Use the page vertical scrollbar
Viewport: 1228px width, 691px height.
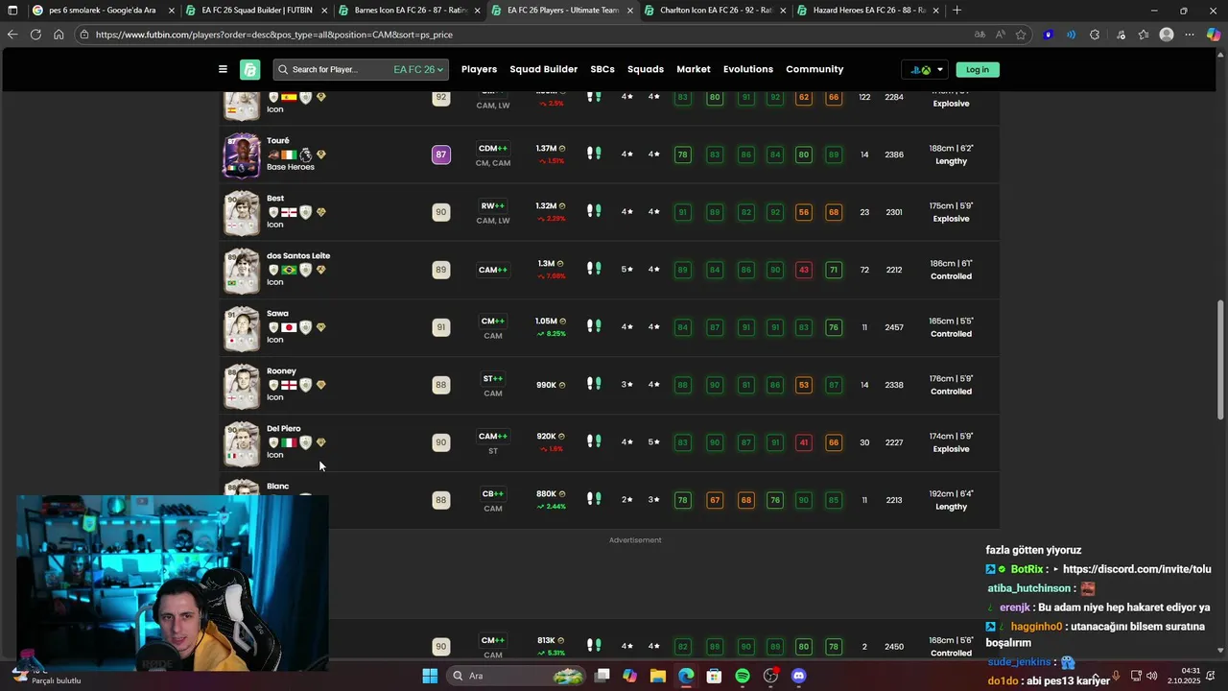click(1220, 360)
